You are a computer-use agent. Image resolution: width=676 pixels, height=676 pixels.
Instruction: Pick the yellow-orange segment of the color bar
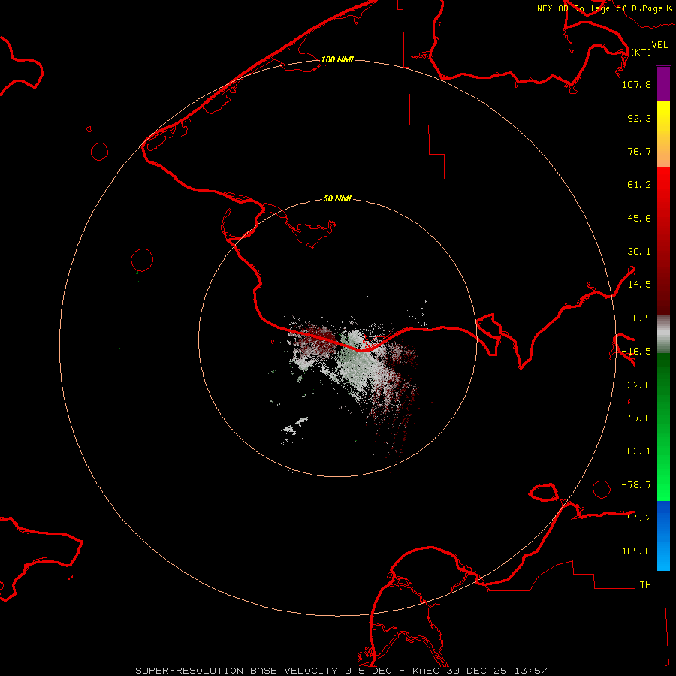coord(663,134)
